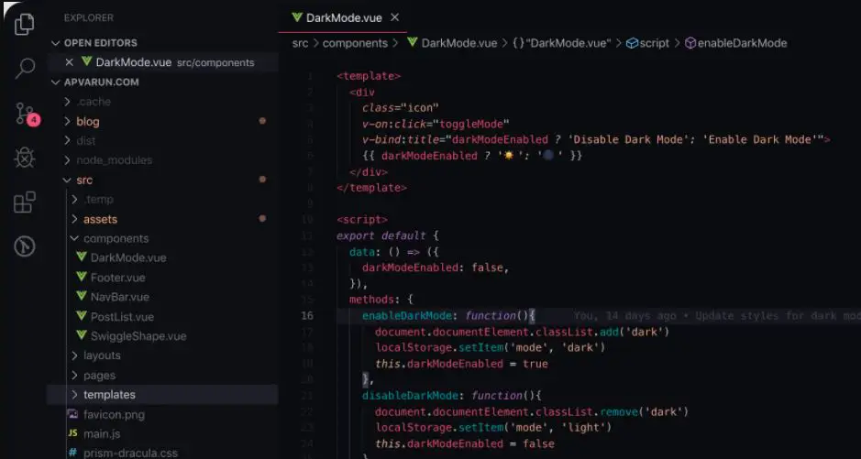This screenshot has height=459, width=861.
Task: Open DarkMode.vue in components folder tree
Action: tap(128, 257)
